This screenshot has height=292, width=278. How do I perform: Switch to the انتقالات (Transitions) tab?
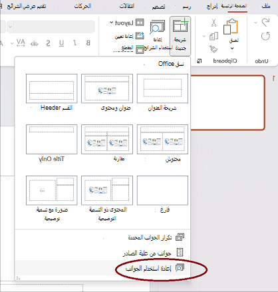(127, 6)
